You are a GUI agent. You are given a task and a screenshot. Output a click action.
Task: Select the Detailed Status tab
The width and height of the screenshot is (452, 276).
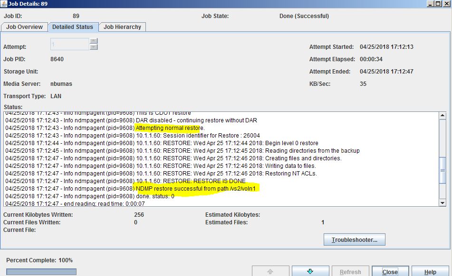pyautogui.click(x=73, y=27)
